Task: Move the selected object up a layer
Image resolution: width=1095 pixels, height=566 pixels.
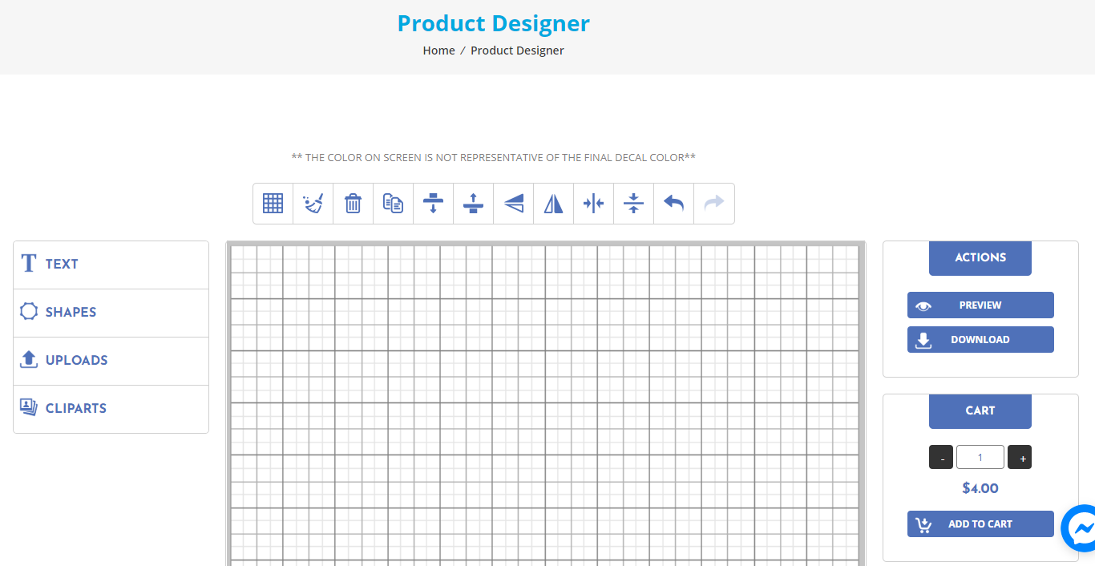Action: 473,203
